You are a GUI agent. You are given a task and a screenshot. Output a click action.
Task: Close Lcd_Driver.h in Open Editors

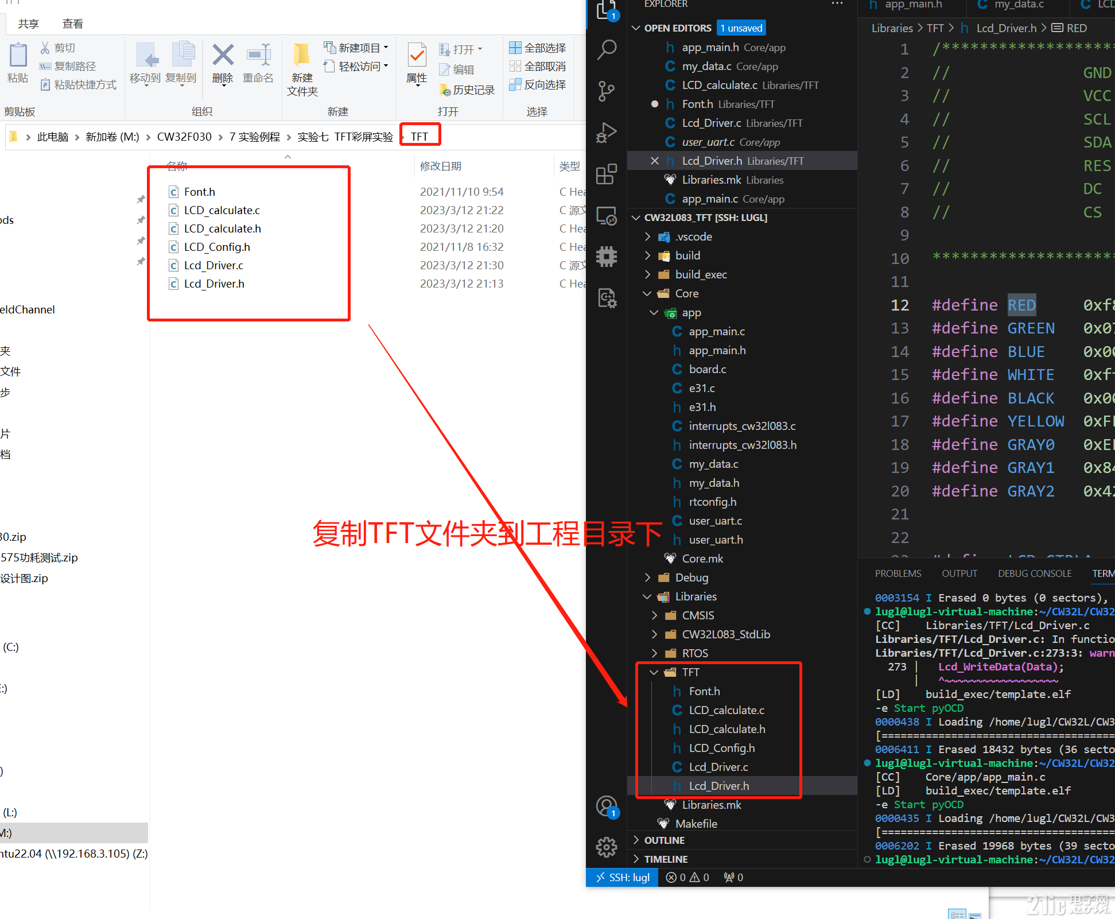[x=655, y=161]
